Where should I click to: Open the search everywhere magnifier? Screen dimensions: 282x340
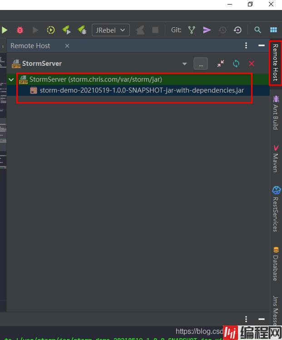coord(257,30)
